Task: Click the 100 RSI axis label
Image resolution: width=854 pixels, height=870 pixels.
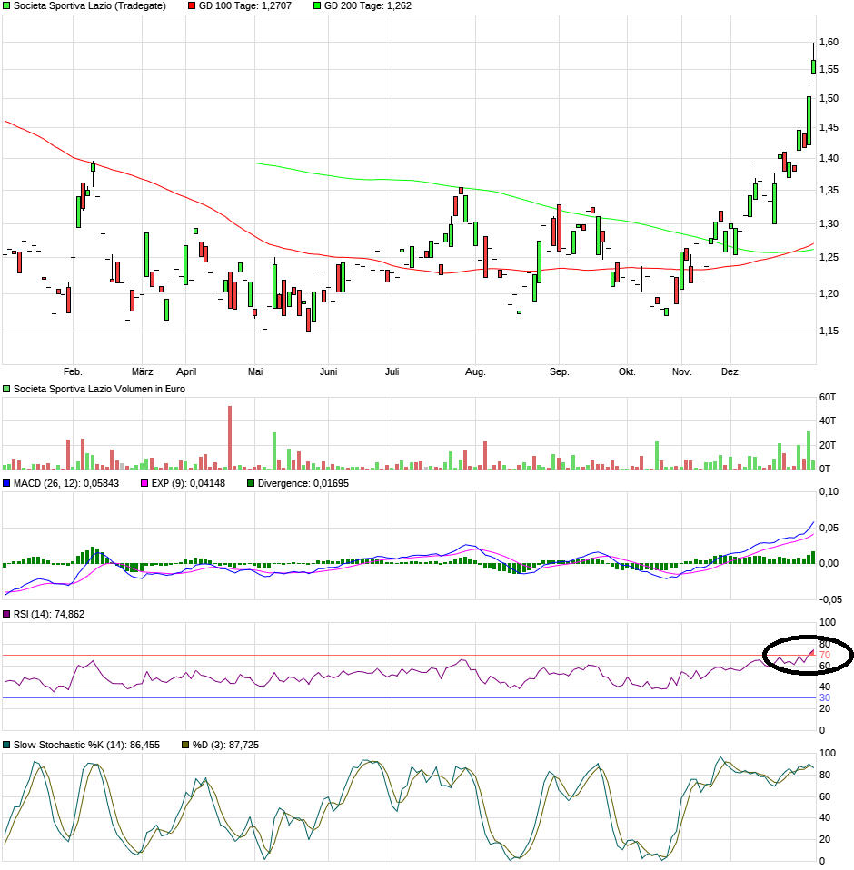Action: coord(828,623)
